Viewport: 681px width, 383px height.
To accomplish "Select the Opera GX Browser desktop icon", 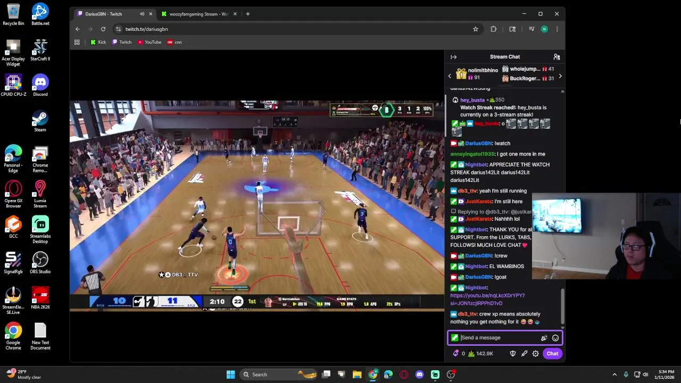I will click(x=13, y=194).
